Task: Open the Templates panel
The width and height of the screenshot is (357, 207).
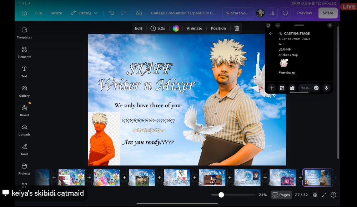Action: click(x=24, y=33)
